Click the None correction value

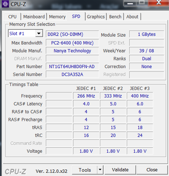[x=147, y=66]
